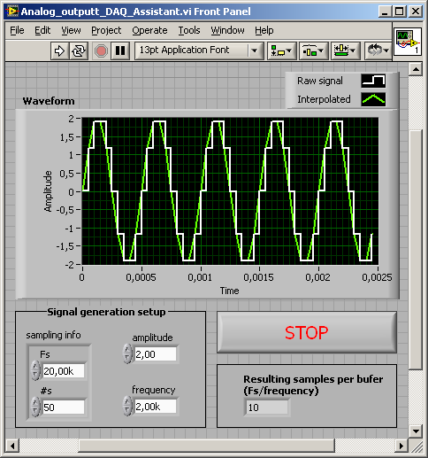Viewport: 428px width, 458px height.
Task: Click the Interpolated plot legend swatch
Action: 373,99
